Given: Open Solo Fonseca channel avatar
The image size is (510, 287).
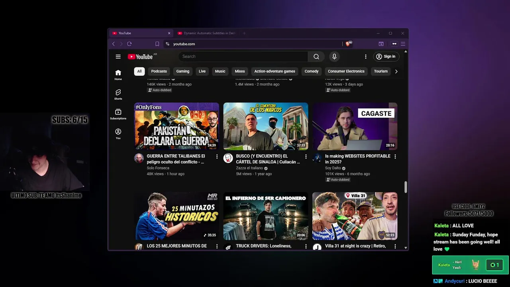Looking at the screenshot, I should coord(139,158).
